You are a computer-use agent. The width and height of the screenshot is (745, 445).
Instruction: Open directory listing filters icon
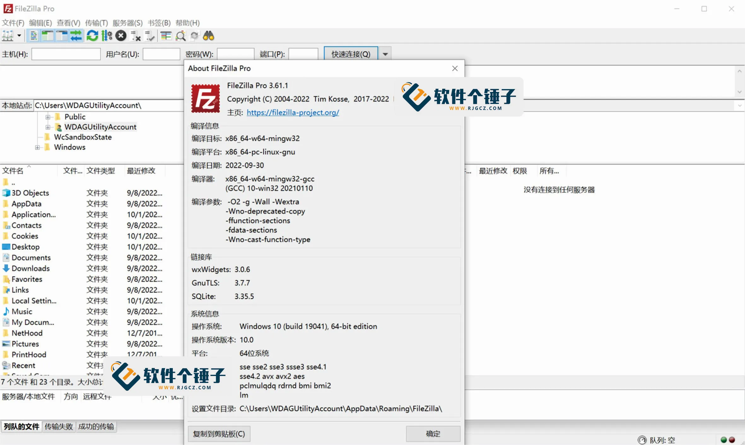click(x=166, y=36)
